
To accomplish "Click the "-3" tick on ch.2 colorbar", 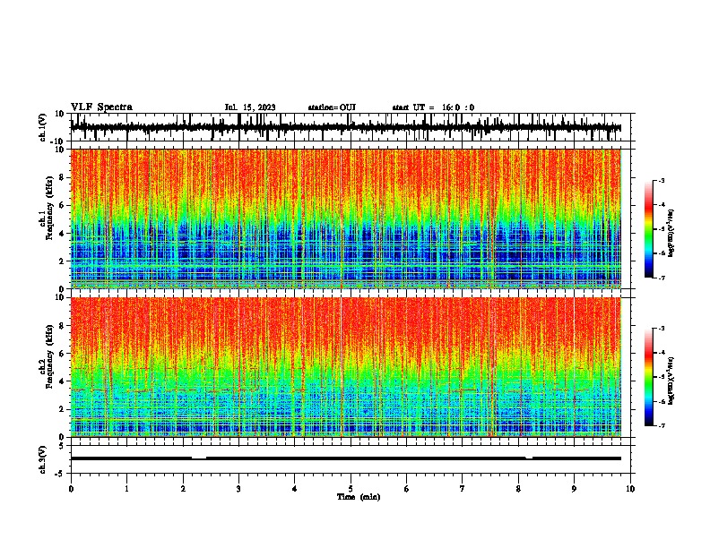I will click(662, 329).
